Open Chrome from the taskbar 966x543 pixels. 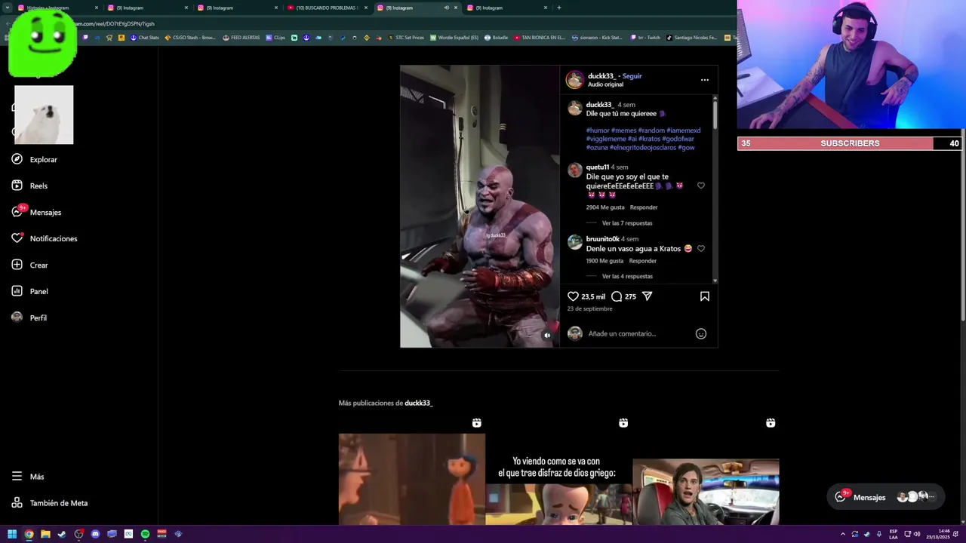(29, 534)
